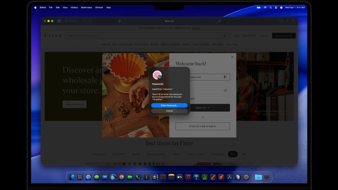
Task: Open the Downloads folder in Dock
Action: 258,177
